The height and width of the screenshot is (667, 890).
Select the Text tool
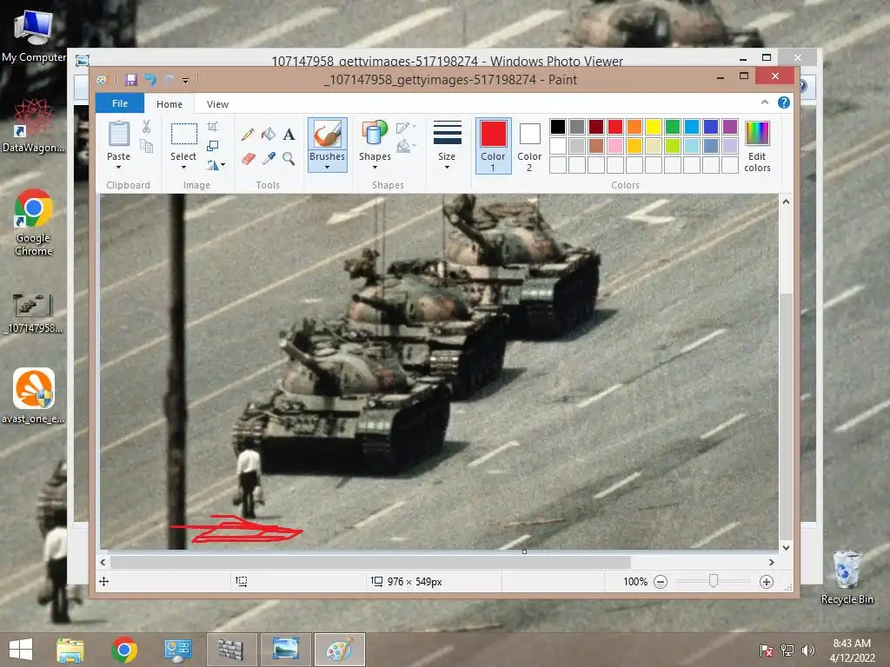(x=289, y=135)
